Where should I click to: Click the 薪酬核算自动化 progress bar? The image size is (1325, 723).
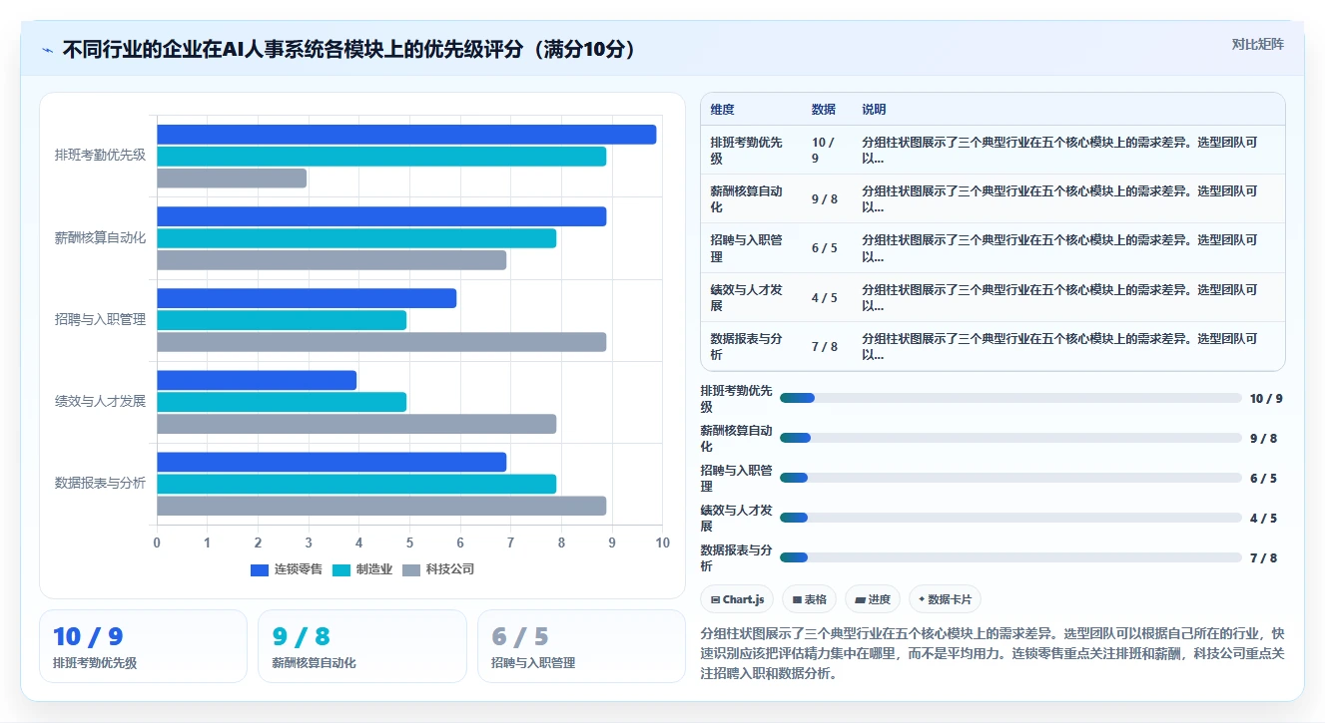(1010, 438)
